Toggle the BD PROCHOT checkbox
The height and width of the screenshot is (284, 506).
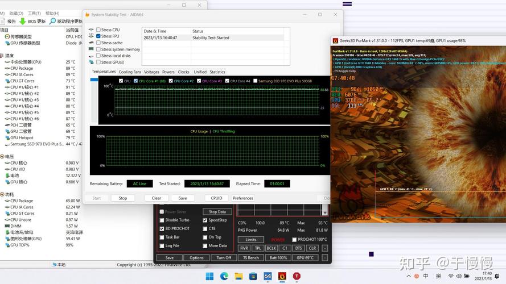coord(162,228)
